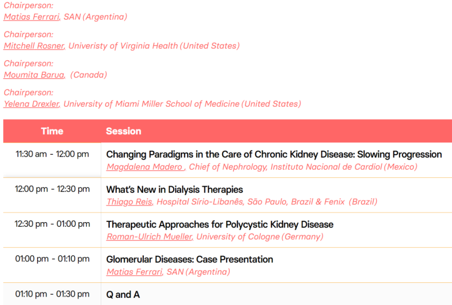Open Roman-Ulrich Mueller speaker link
Screen dimensions: 452x305
click(150, 237)
